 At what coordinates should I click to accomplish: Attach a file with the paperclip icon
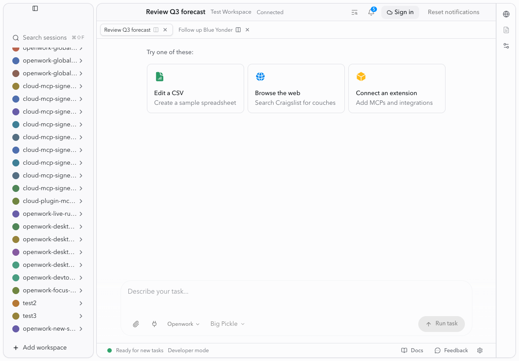coord(136,324)
